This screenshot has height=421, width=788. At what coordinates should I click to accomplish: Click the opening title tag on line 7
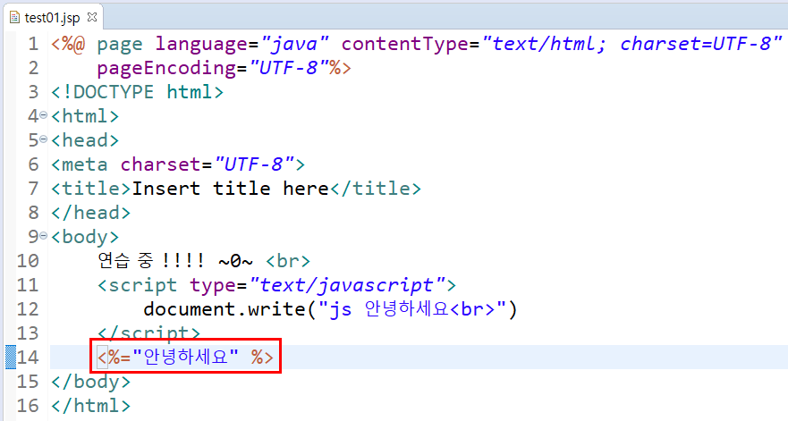(x=91, y=189)
